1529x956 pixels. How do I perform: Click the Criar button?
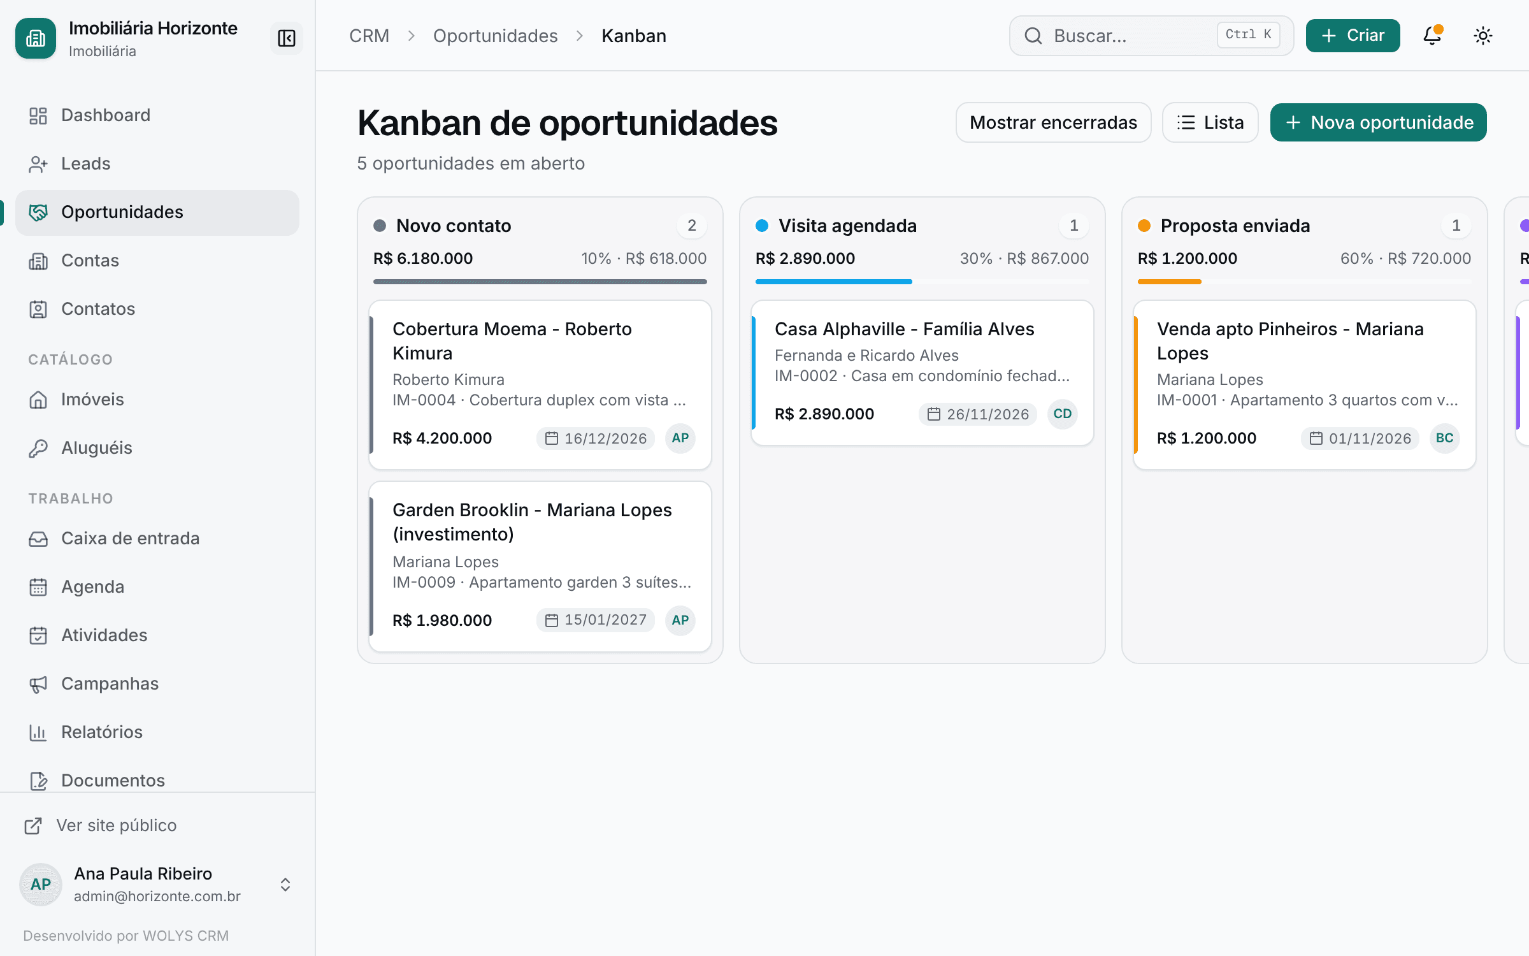[x=1353, y=36]
